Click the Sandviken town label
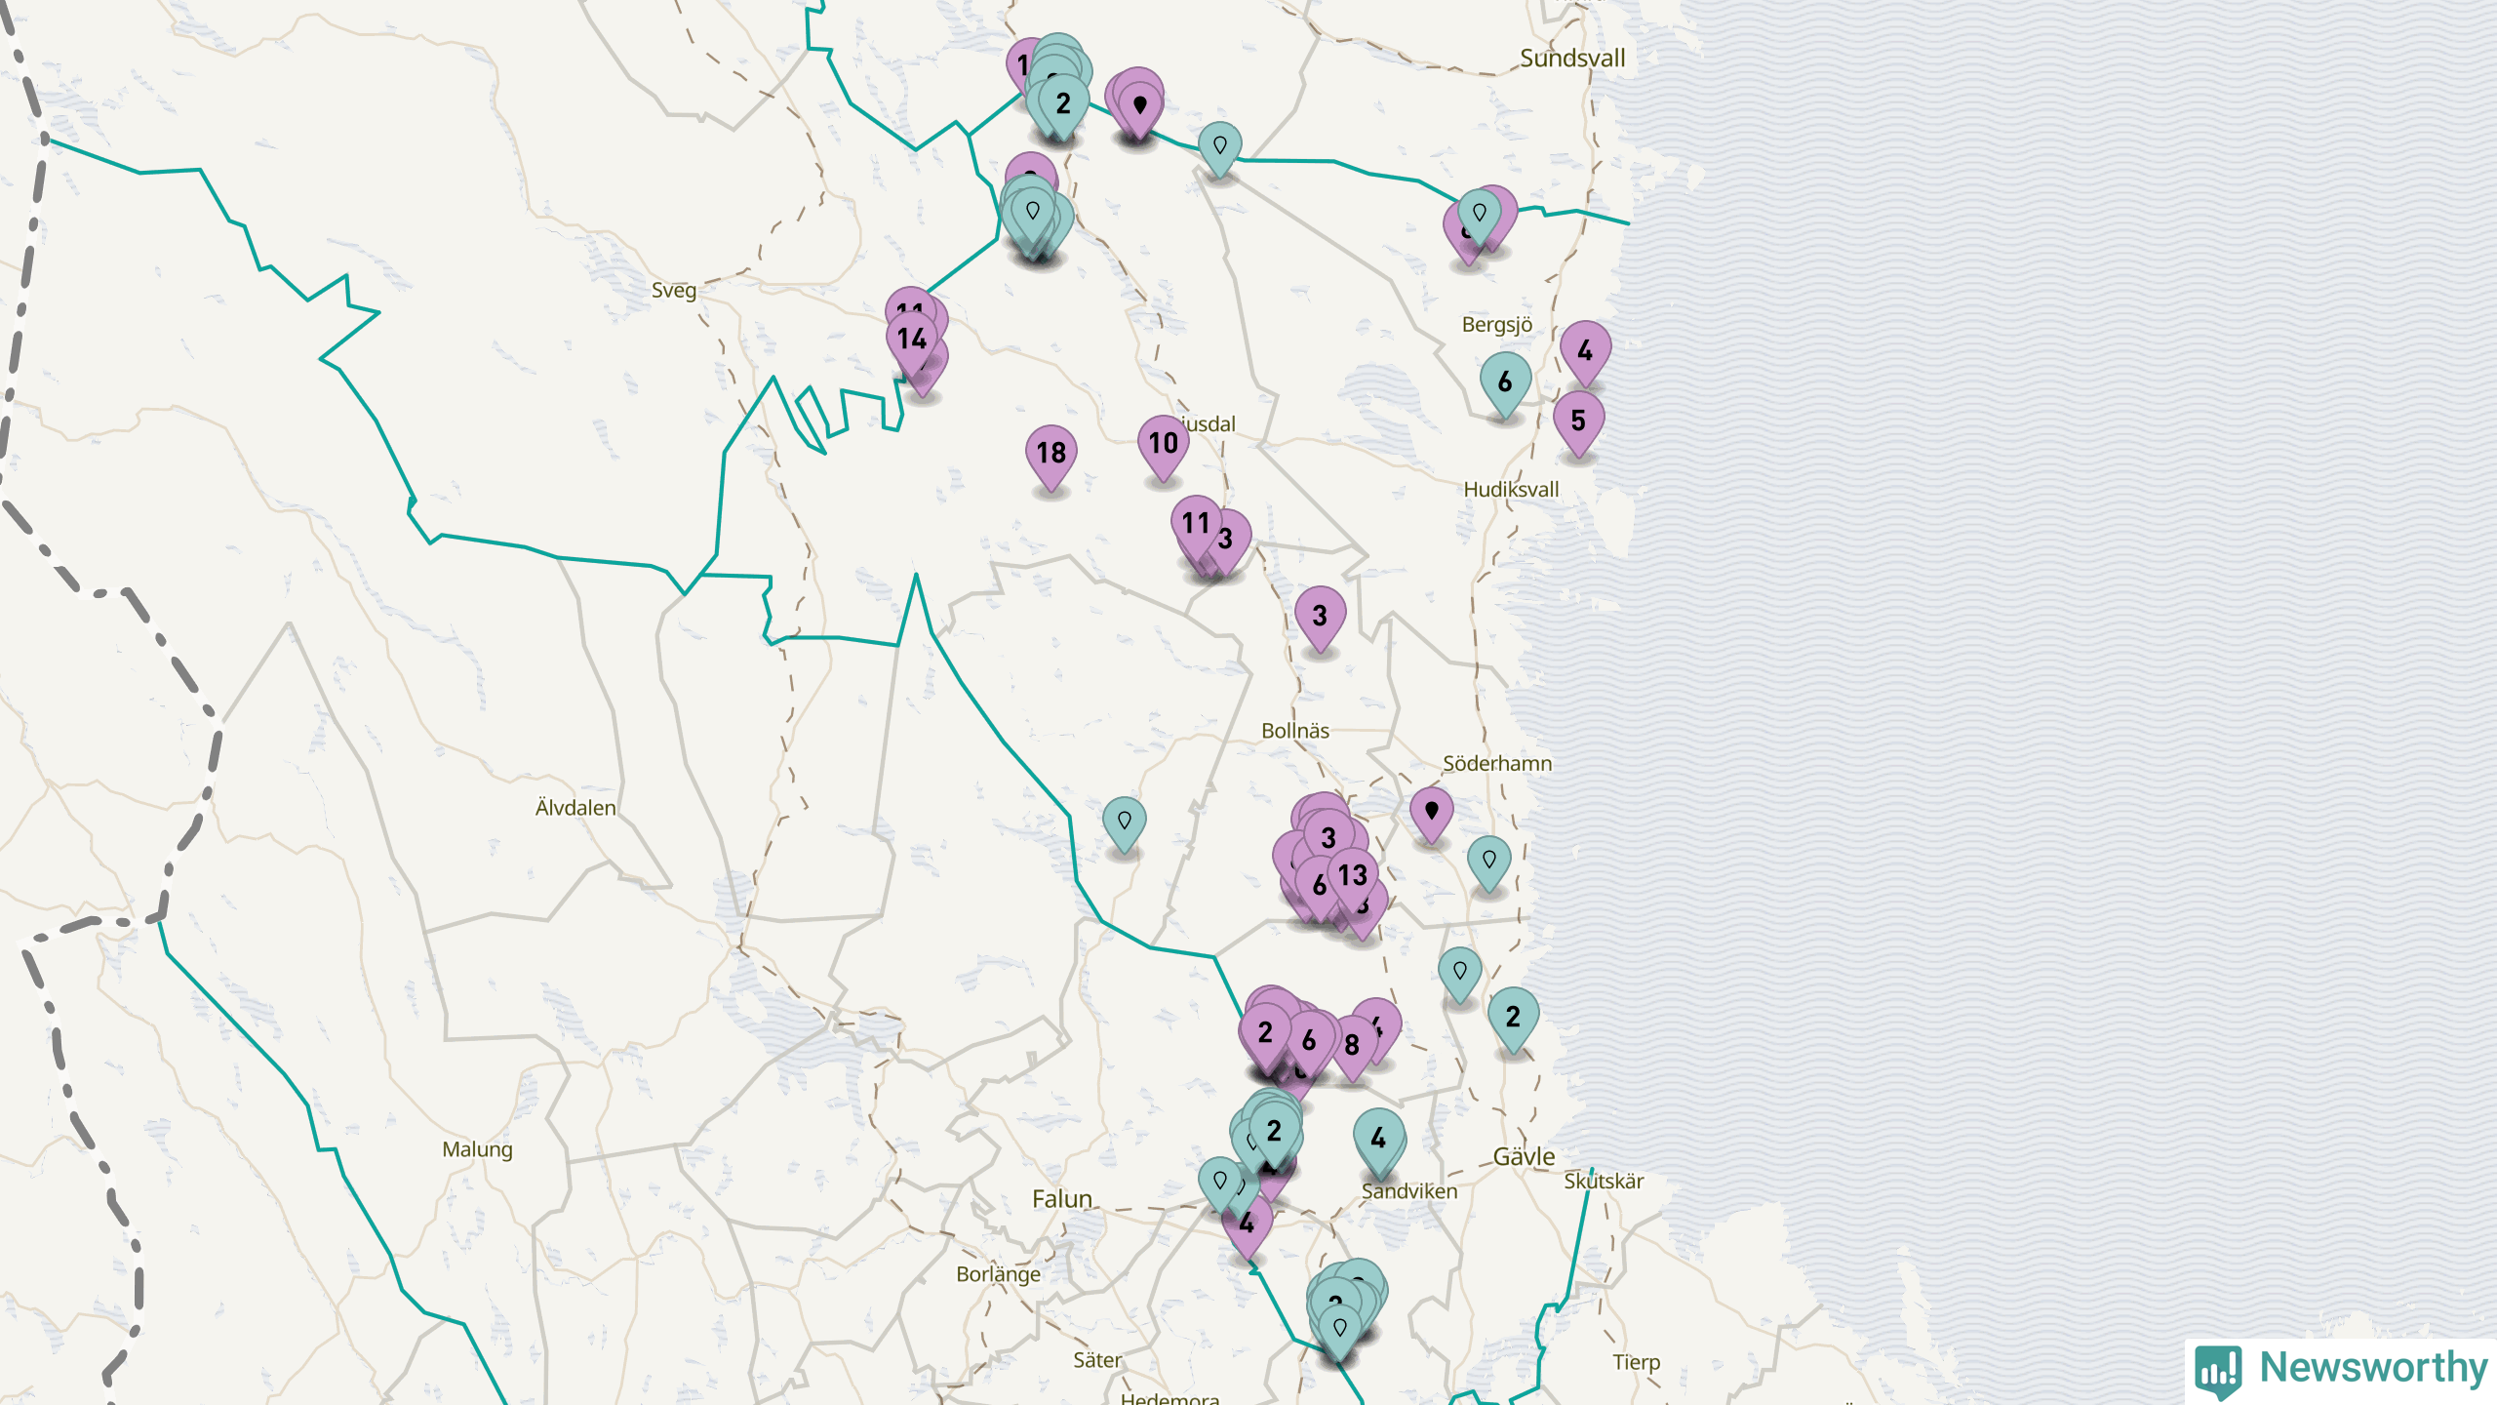Image resolution: width=2497 pixels, height=1405 pixels. click(1409, 1191)
